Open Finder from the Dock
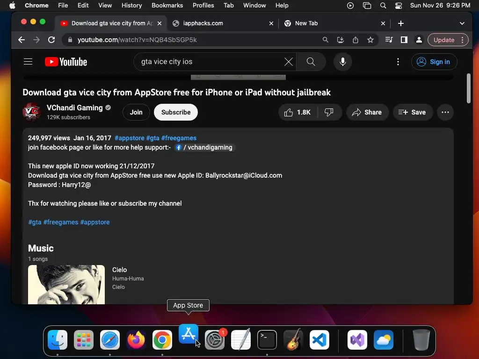This screenshot has width=479, height=359. (58, 339)
